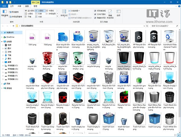The height and width of the screenshot is (137, 181).
Task: Select 本地磁盘 (C:) in the sidebar
Action: [13, 65]
